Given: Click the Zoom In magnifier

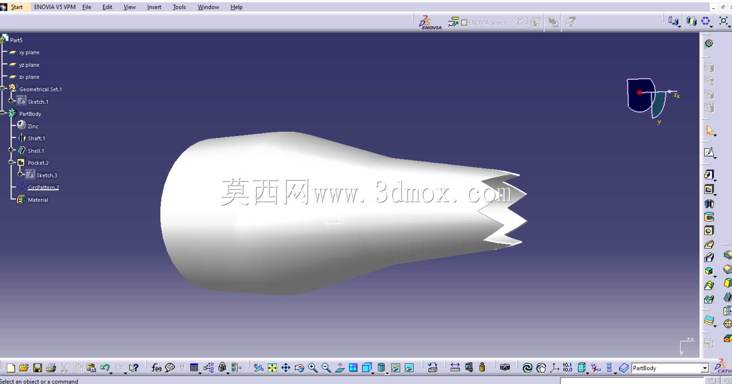Looking at the screenshot, I should click(313, 368).
